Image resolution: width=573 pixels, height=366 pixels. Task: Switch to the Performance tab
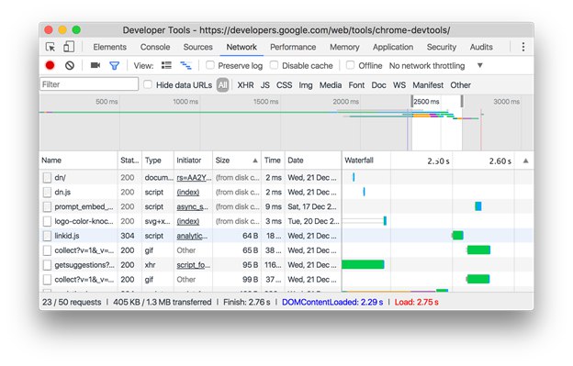pos(293,47)
